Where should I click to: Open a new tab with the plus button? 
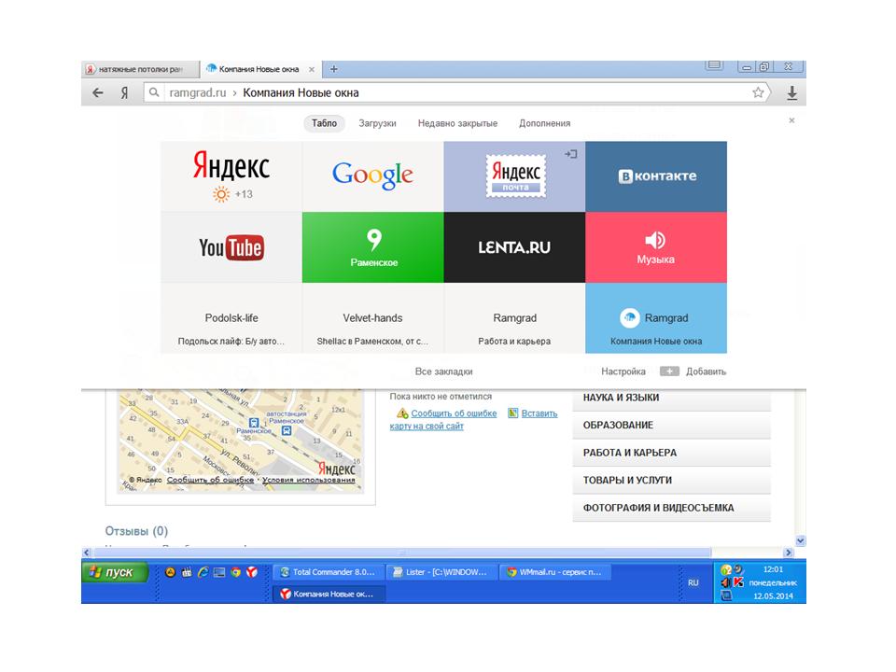click(x=334, y=69)
